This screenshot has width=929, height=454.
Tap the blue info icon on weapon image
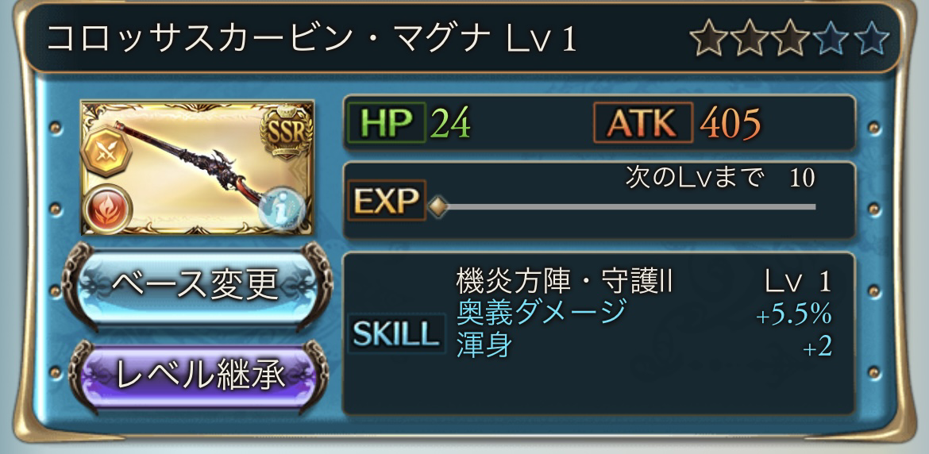coord(282,209)
